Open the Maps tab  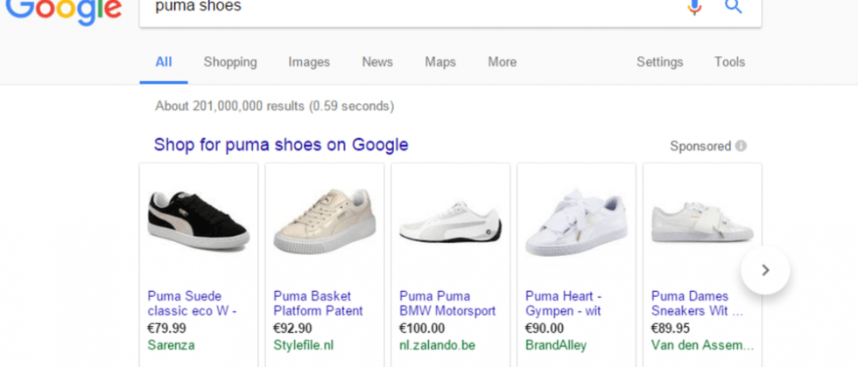click(440, 62)
